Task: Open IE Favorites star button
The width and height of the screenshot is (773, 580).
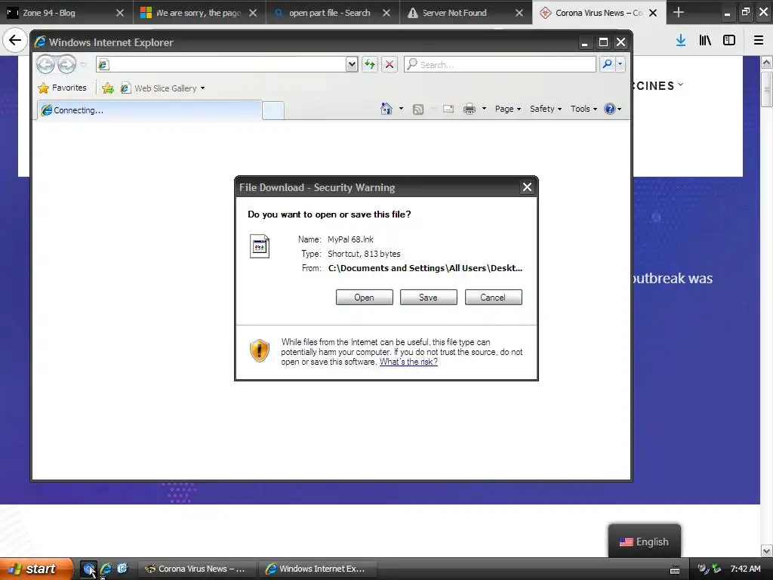Action: [63, 88]
